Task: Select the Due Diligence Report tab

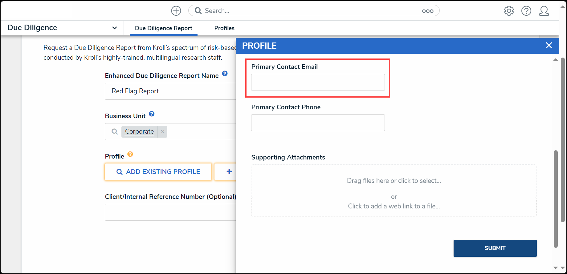Action: (x=164, y=28)
